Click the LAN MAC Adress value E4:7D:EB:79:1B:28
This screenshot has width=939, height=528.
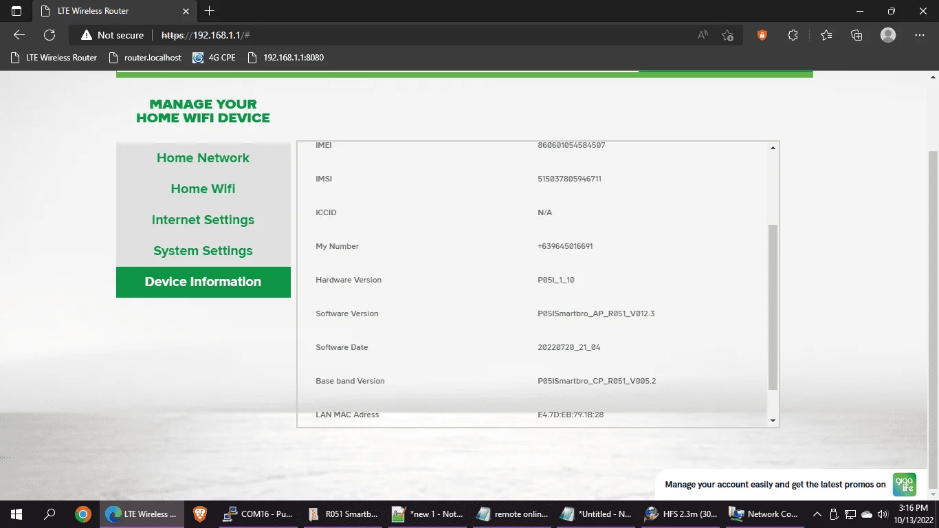(571, 415)
